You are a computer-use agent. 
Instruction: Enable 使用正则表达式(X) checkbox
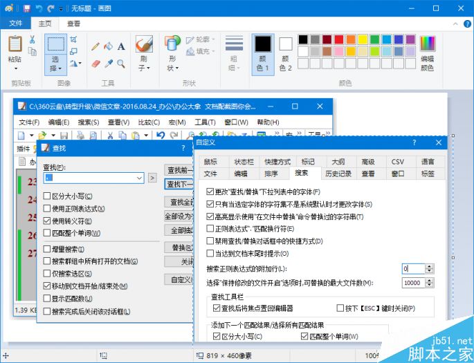[47, 208]
